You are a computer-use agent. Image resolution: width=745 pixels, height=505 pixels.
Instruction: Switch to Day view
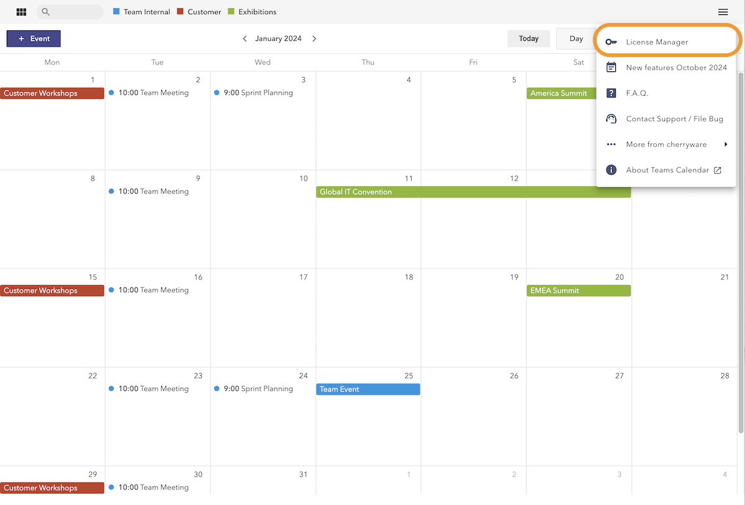576,38
